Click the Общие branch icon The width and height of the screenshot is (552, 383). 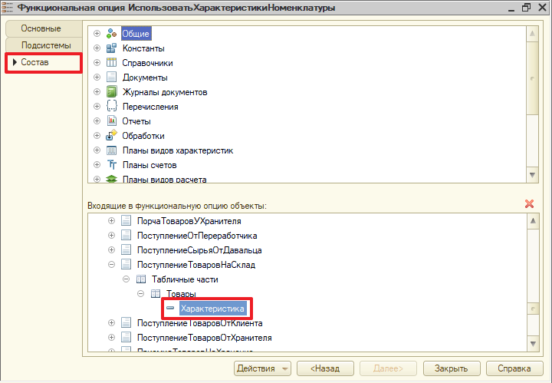pos(111,34)
